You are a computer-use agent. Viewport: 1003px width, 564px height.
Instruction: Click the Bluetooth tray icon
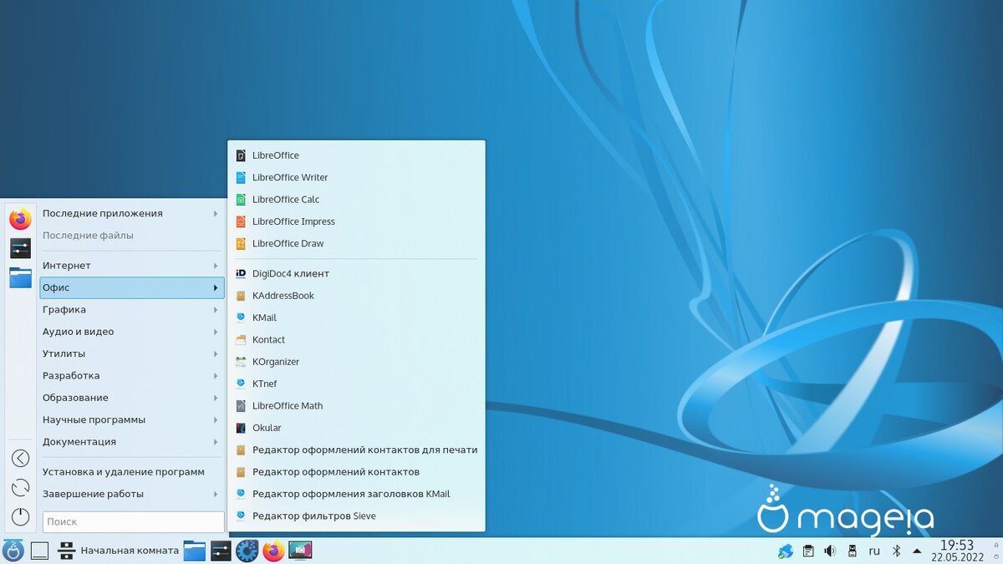896,551
